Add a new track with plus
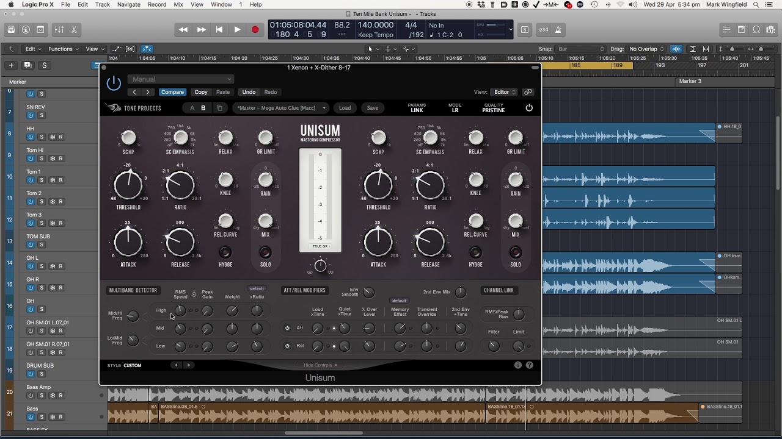 coord(11,65)
